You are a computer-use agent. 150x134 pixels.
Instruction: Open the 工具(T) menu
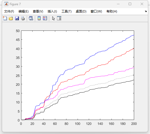coord(66,11)
